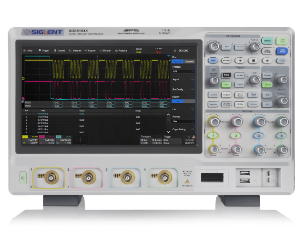The height and width of the screenshot is (229, 305).
Task: Push the Ref front-panel button
Action: click(267, 104)
